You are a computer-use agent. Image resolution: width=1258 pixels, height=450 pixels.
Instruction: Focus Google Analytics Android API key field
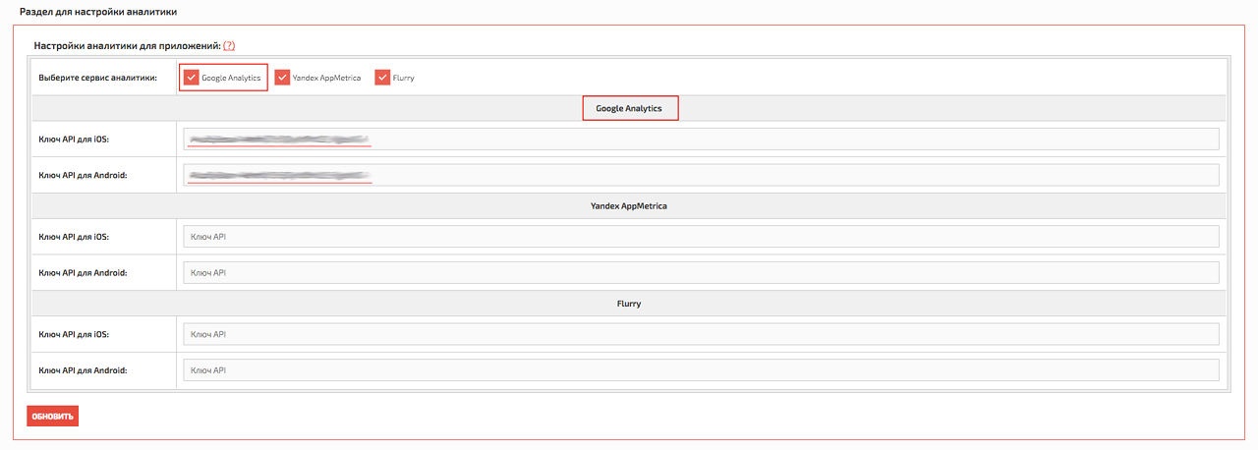701,175
